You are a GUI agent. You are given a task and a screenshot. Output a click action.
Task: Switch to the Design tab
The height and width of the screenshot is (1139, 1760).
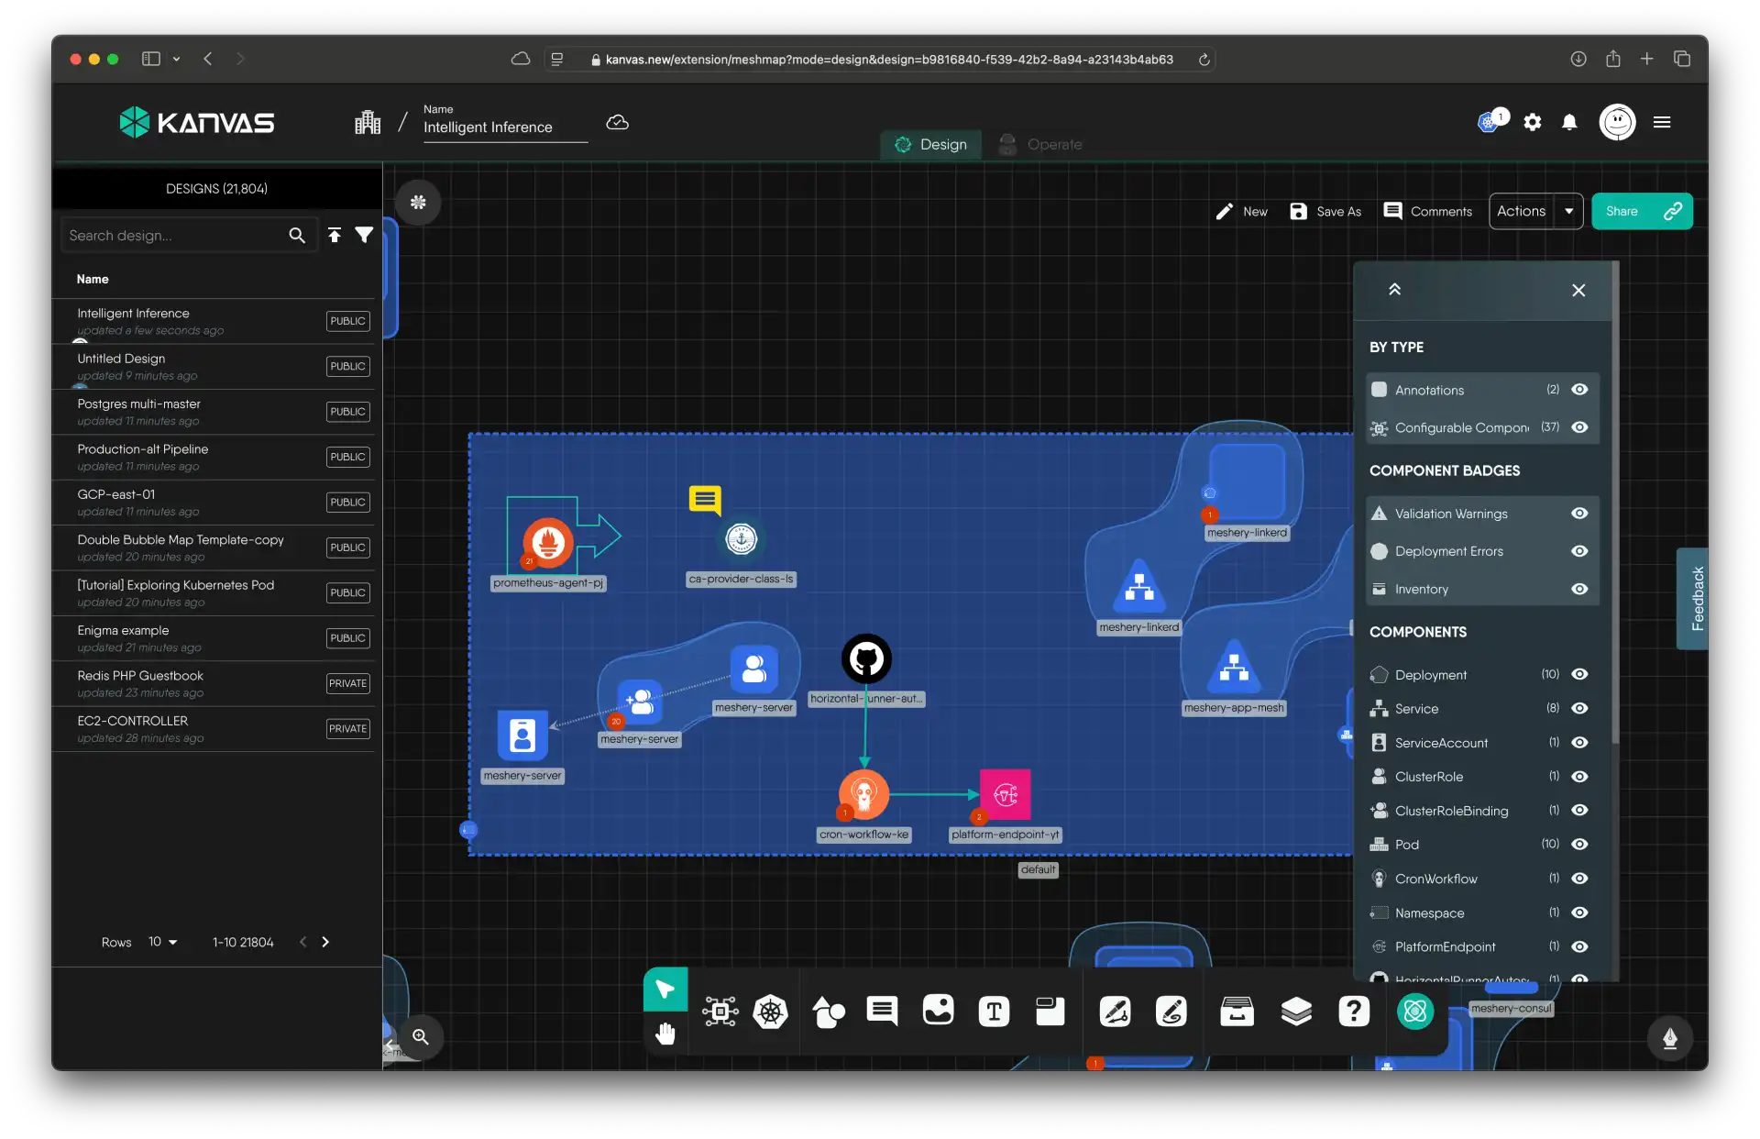coord(929,144)
